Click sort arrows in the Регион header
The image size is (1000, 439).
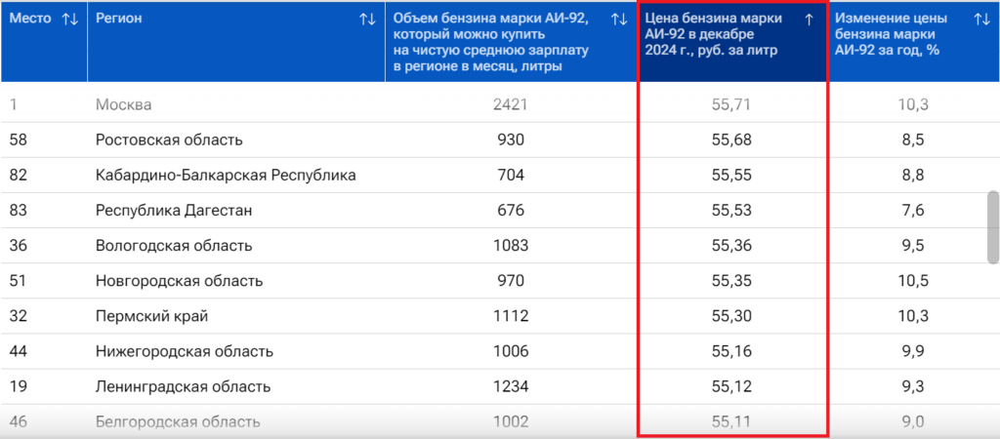(x=367, y=20)
